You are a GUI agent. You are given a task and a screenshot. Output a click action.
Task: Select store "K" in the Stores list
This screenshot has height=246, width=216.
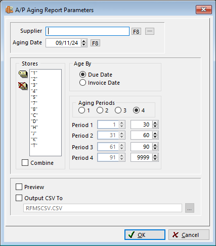click(34, 140)
